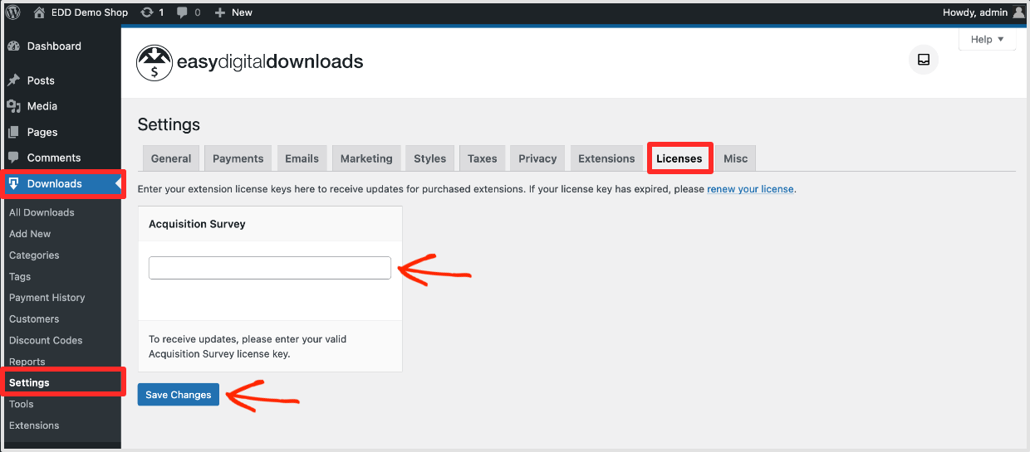This screenshot has height=452, width=1030.
Task: Open the pending updates counter
Action: [152, 12]
